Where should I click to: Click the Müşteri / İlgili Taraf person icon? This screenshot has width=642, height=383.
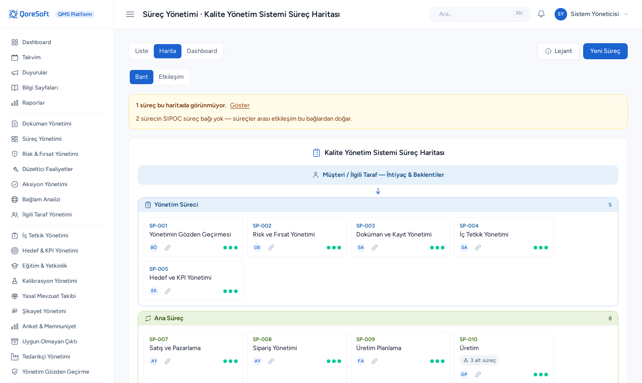click(316, 175)
